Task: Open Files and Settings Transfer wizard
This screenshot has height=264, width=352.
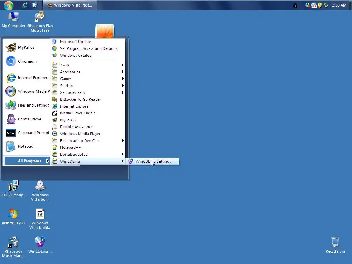Action: (27, 105)
